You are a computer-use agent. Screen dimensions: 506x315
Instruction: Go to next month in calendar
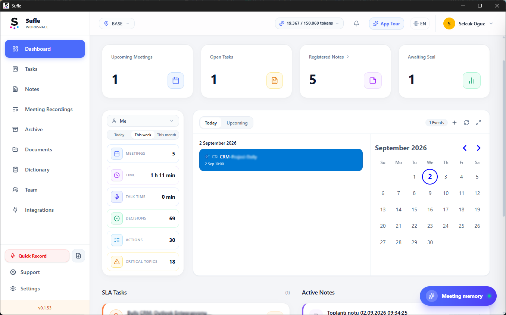click(478, 148)
